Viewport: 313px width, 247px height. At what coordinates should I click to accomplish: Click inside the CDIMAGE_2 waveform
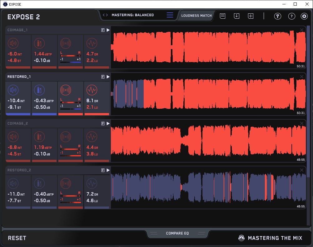click(x=208, y=141)
